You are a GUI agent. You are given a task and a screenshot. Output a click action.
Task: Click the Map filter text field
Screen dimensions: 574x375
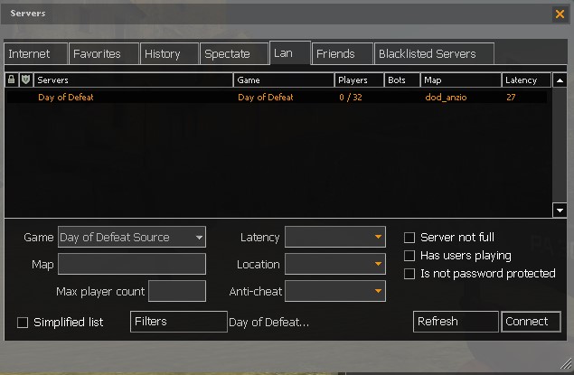coord(132,265)
